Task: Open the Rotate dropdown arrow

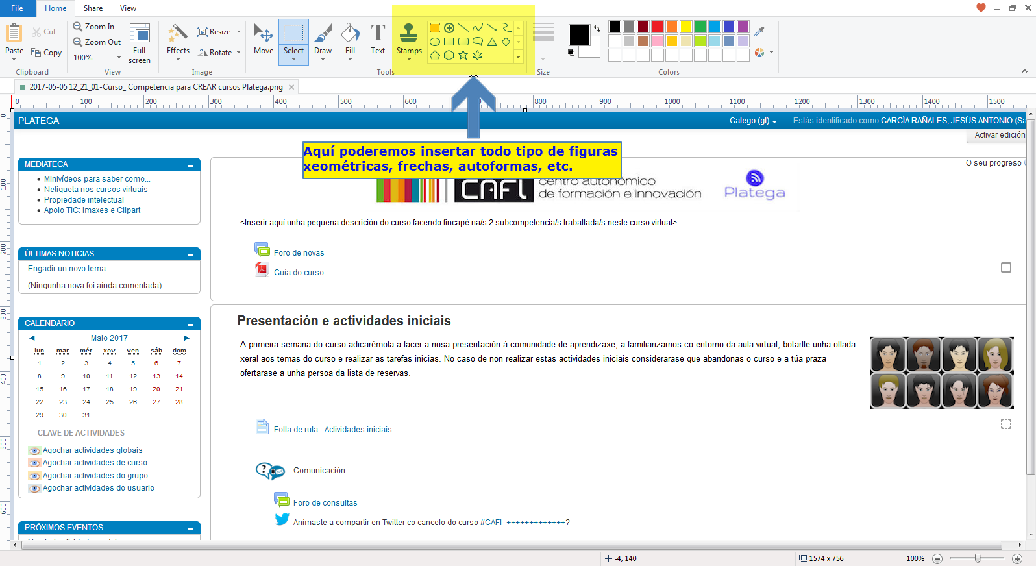Action: pos(239,53)
